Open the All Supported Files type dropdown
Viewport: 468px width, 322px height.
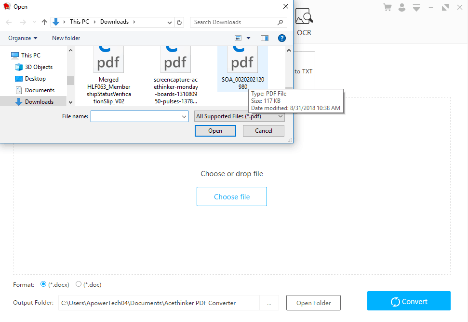240,116
